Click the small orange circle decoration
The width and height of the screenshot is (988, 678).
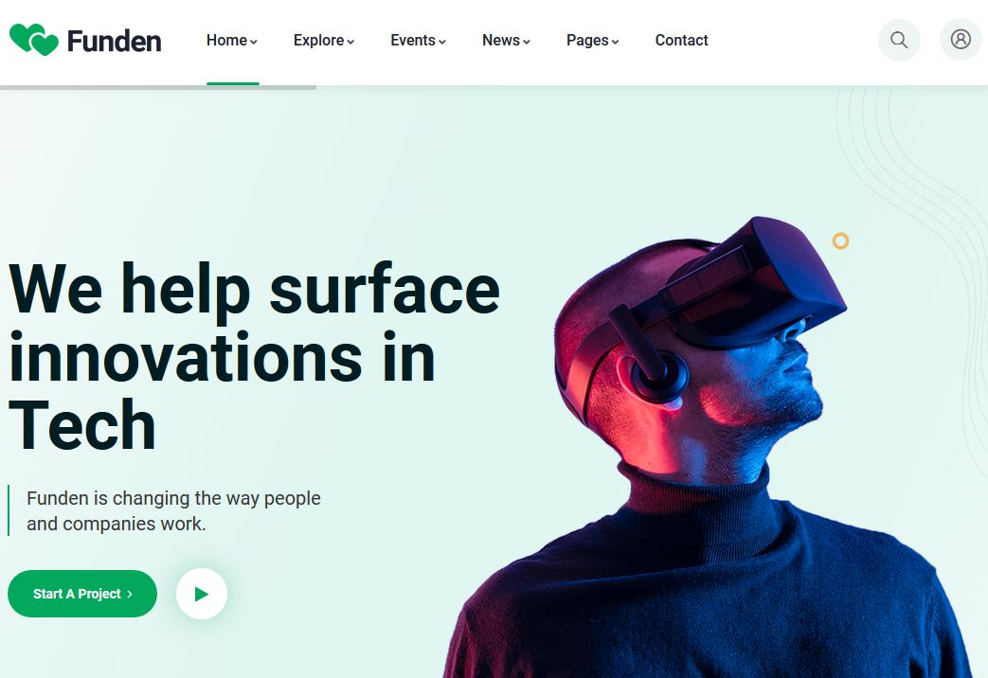[840, 241]
